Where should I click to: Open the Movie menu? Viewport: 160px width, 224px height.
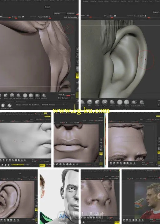point(100,1)
